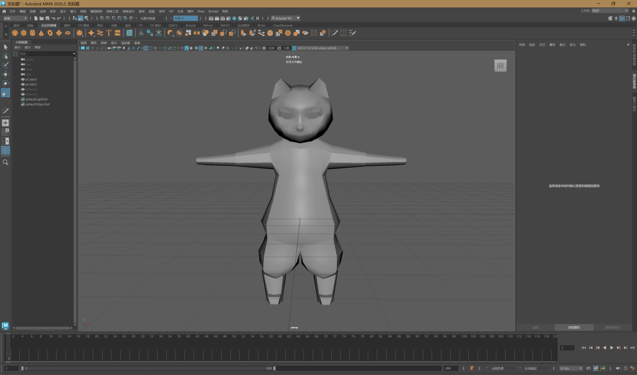
Task: Choose the Paint Selection brush tool
Action: [6, 65]
